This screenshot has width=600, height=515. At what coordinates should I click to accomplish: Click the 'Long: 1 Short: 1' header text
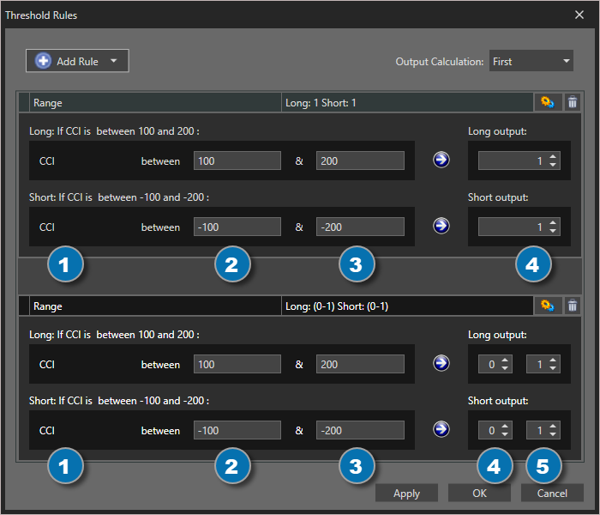pos(321,103)
